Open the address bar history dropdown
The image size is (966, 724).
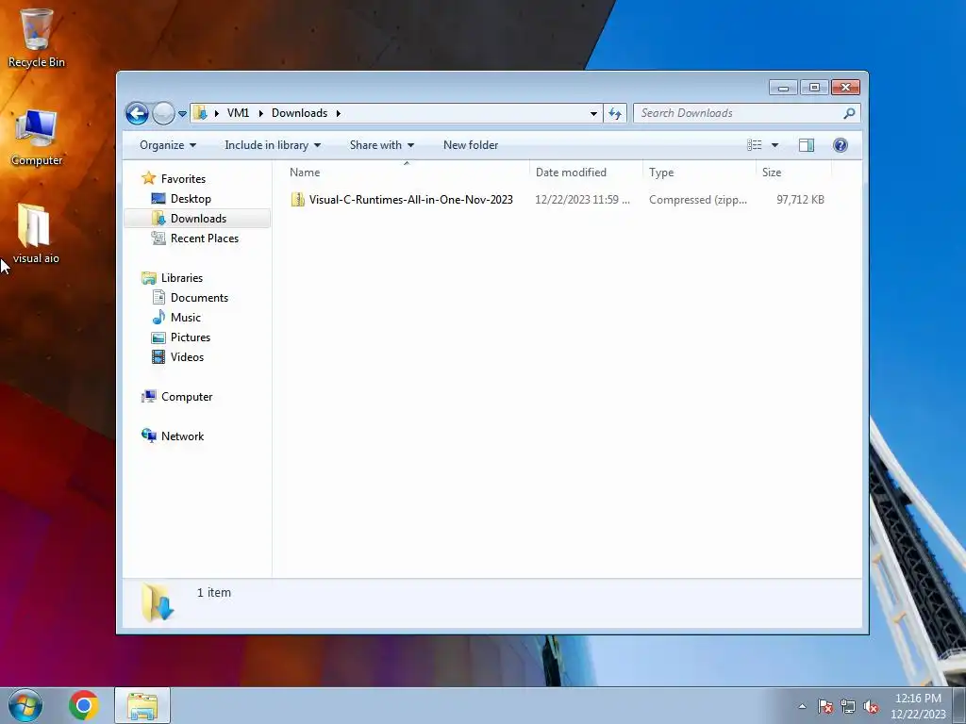pos(593,113)
